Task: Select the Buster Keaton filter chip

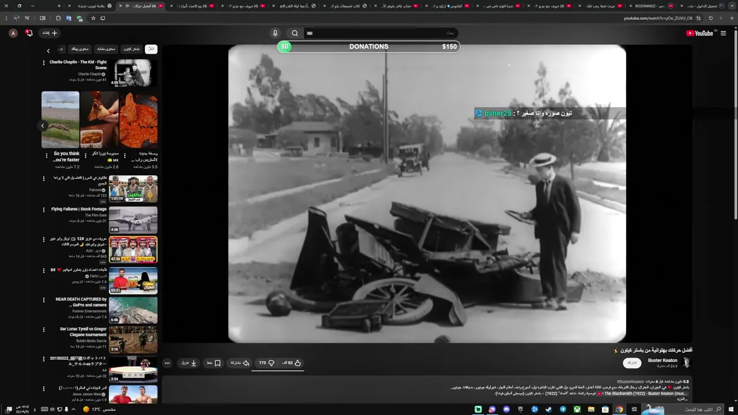Action: click(x=132, y=49)
